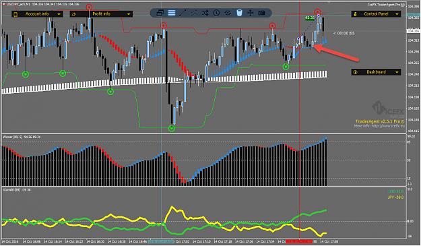This screenshot has height=246, width=421.
Task: Click the Profit info panel title
Action: tap(101, 13)
